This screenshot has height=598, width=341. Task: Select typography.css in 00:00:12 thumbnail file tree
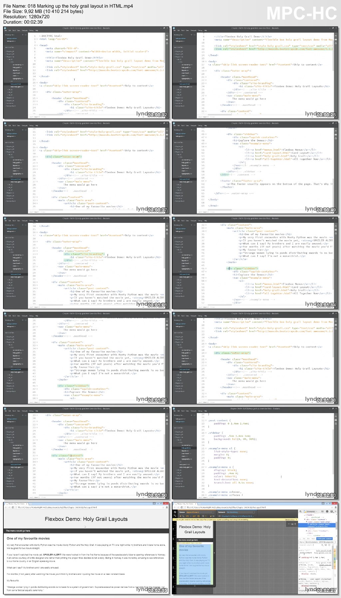[x=17, y=78]
